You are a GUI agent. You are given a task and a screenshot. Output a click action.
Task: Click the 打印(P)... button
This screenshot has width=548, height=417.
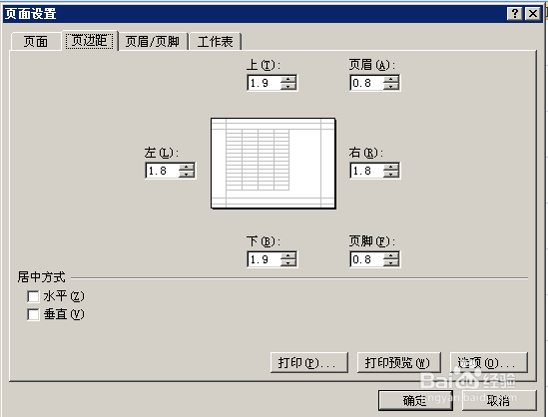click(x=309, y=362)
